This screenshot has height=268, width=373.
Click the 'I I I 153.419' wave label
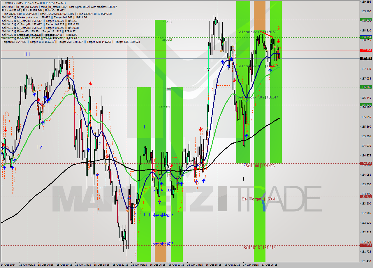coord(156,214)
